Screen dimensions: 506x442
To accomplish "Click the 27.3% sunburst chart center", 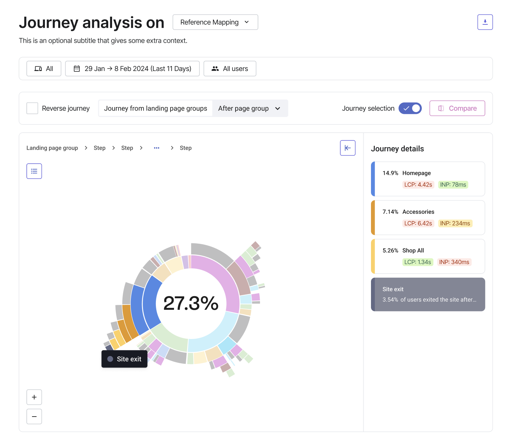I will (x=190, y=303).
